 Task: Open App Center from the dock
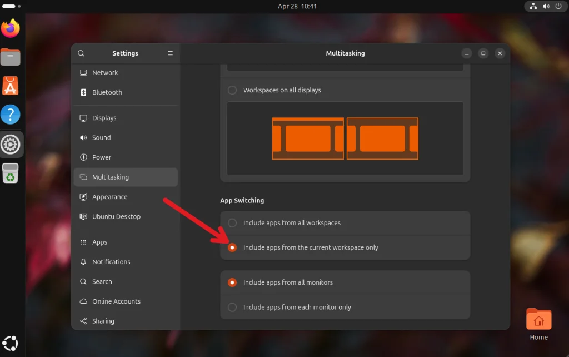point(11,86)
